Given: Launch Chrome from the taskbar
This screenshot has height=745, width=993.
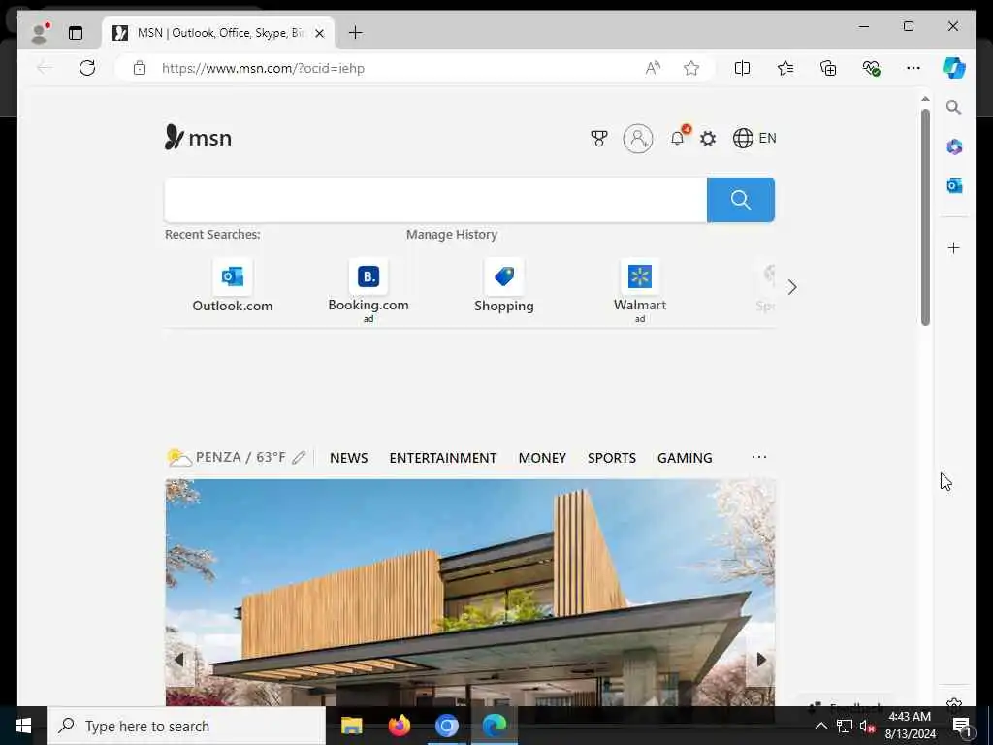Looking at the screenshot, I should 446,726.
